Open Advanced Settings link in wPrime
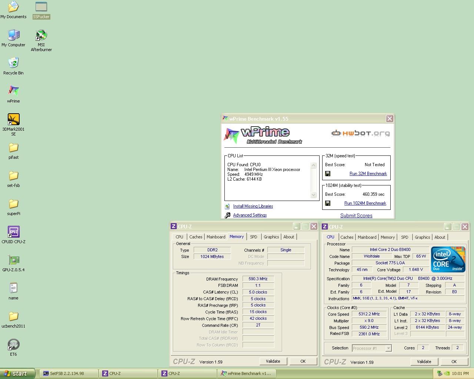 tap(250, 215)
